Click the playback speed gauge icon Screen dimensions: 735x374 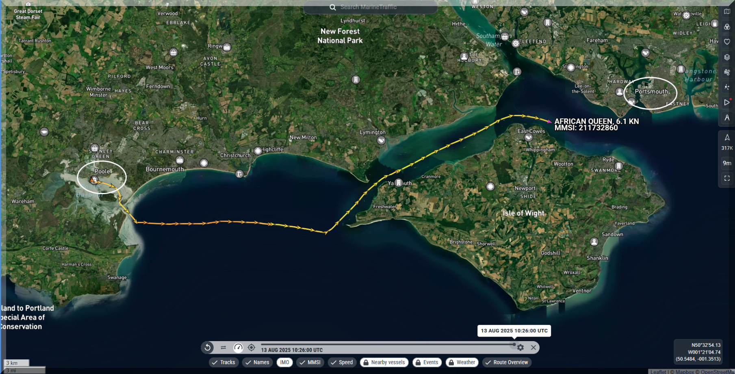coord(238,348)
